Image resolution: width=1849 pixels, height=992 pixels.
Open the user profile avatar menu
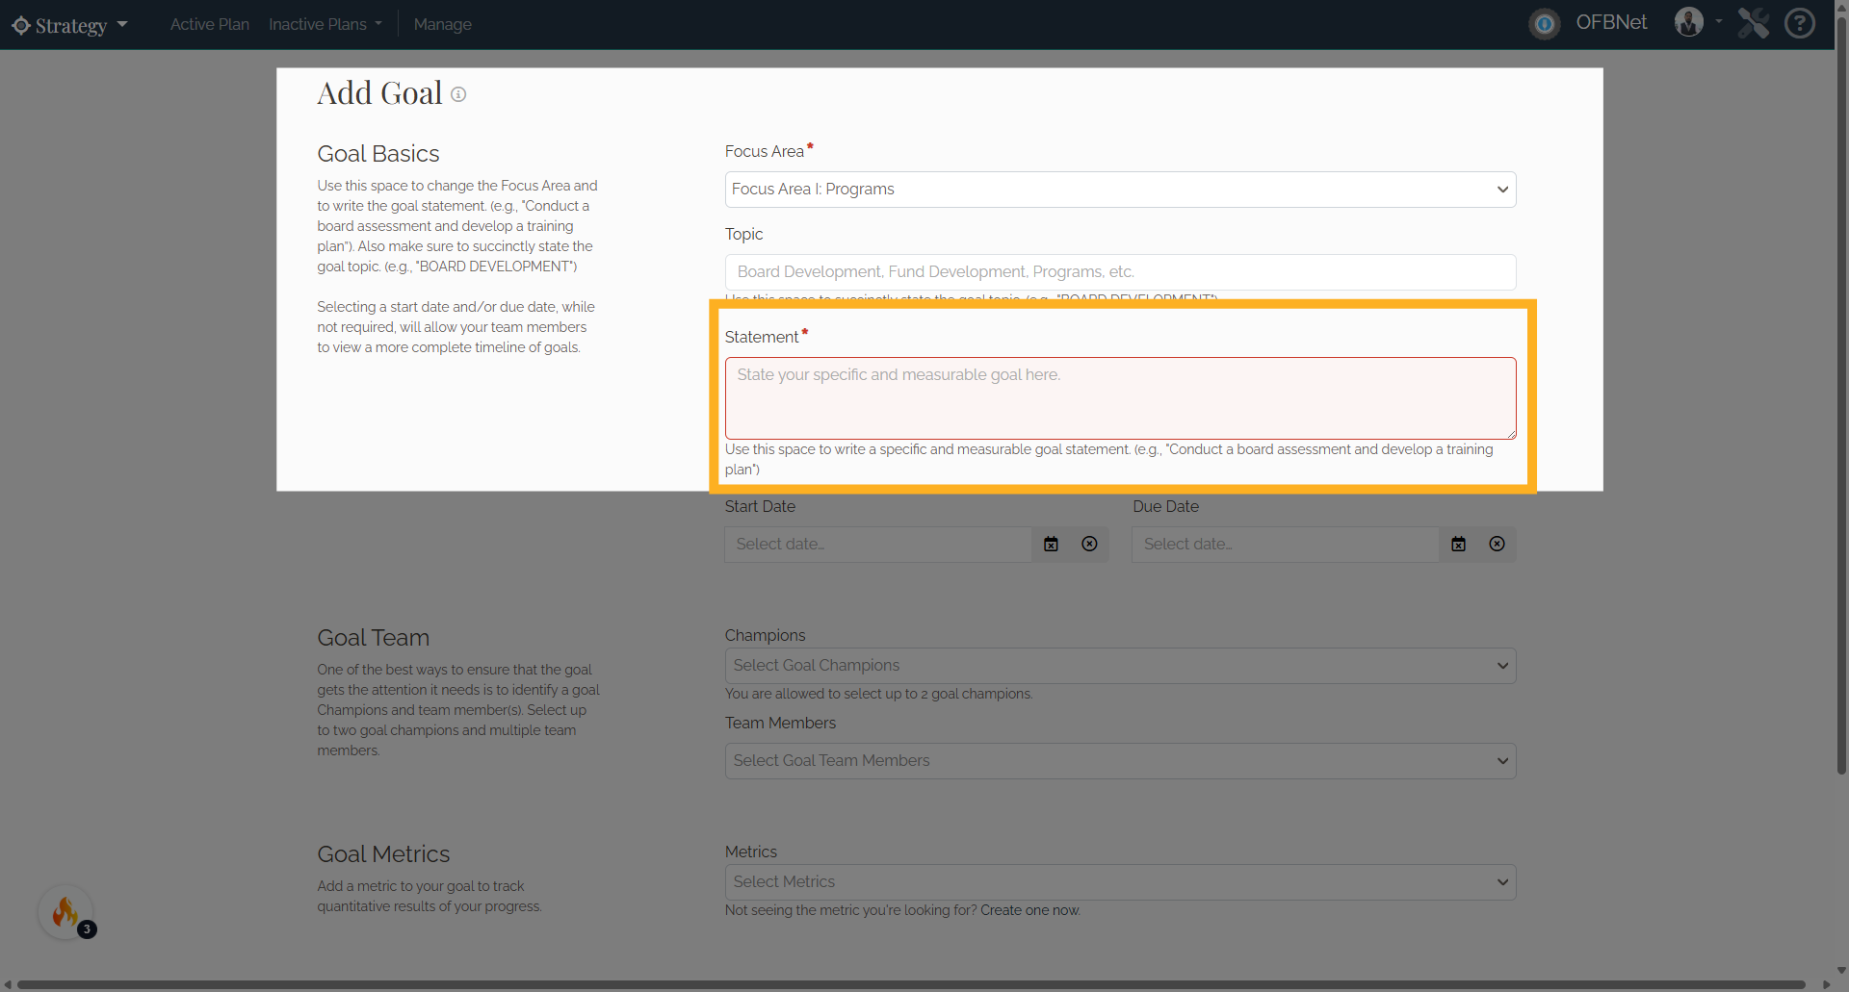click(1689, 22)
